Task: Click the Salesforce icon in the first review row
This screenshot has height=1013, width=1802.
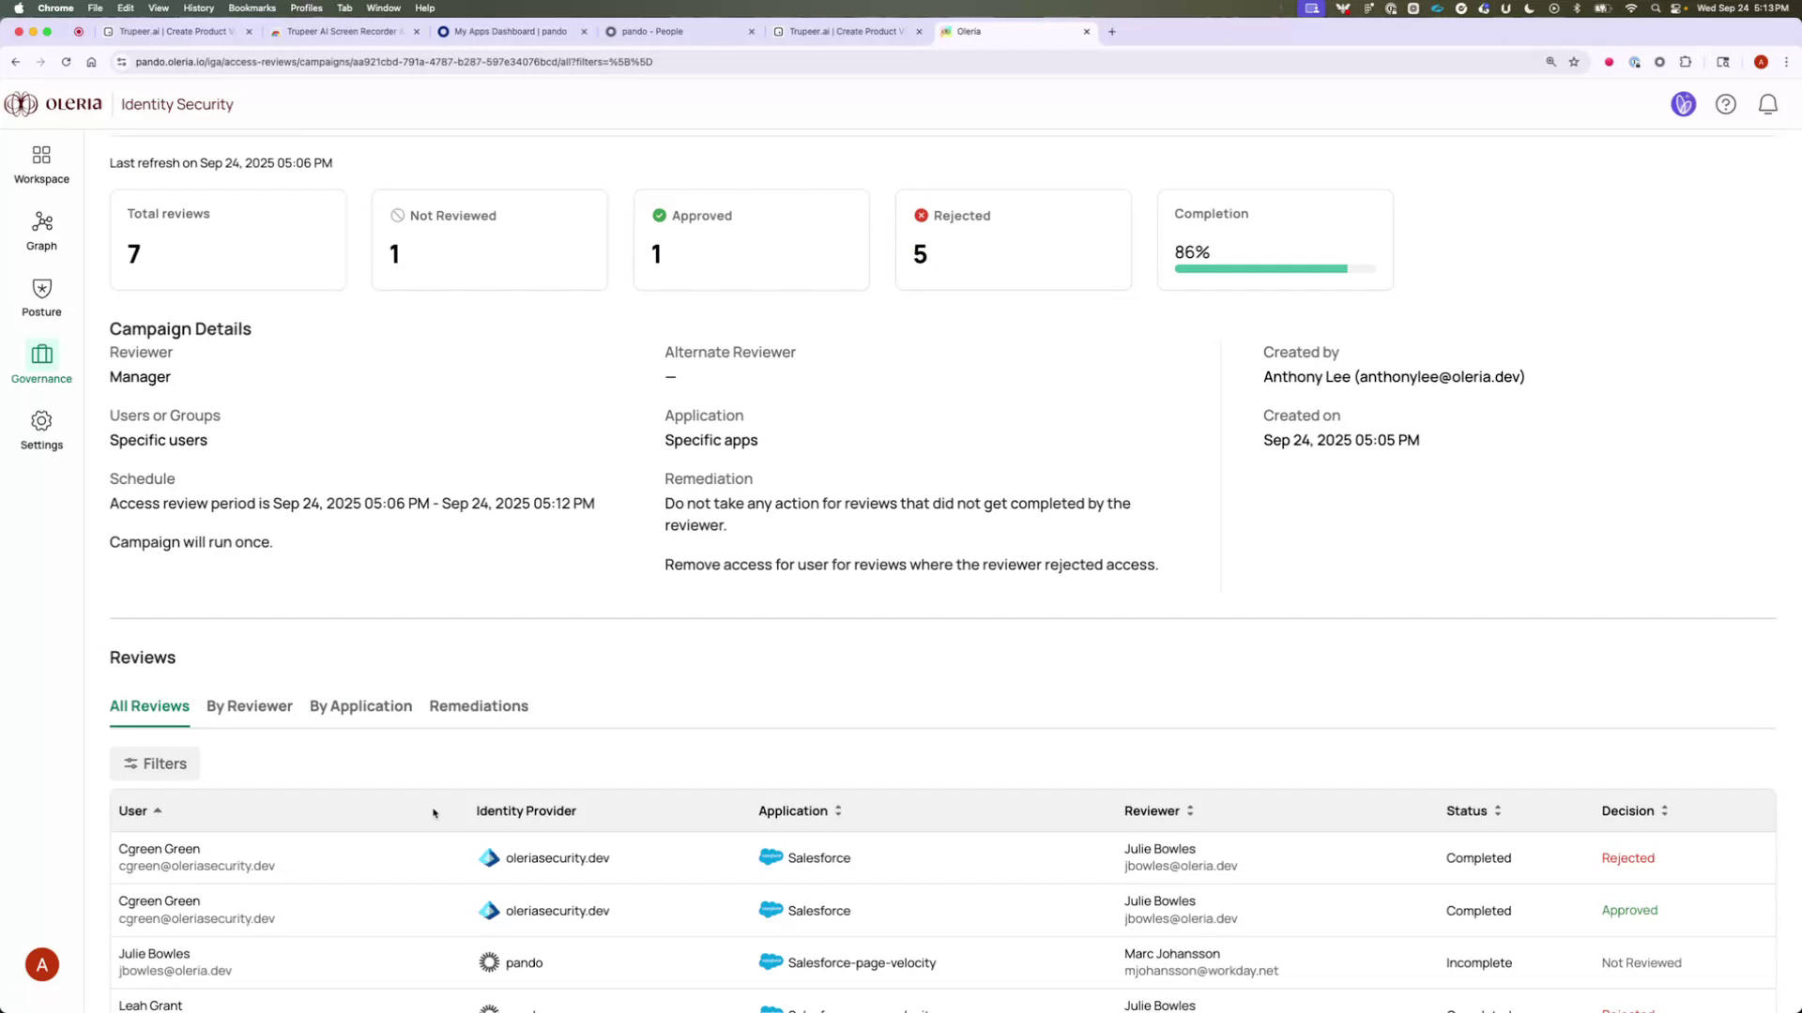Action: coord(771,856)
